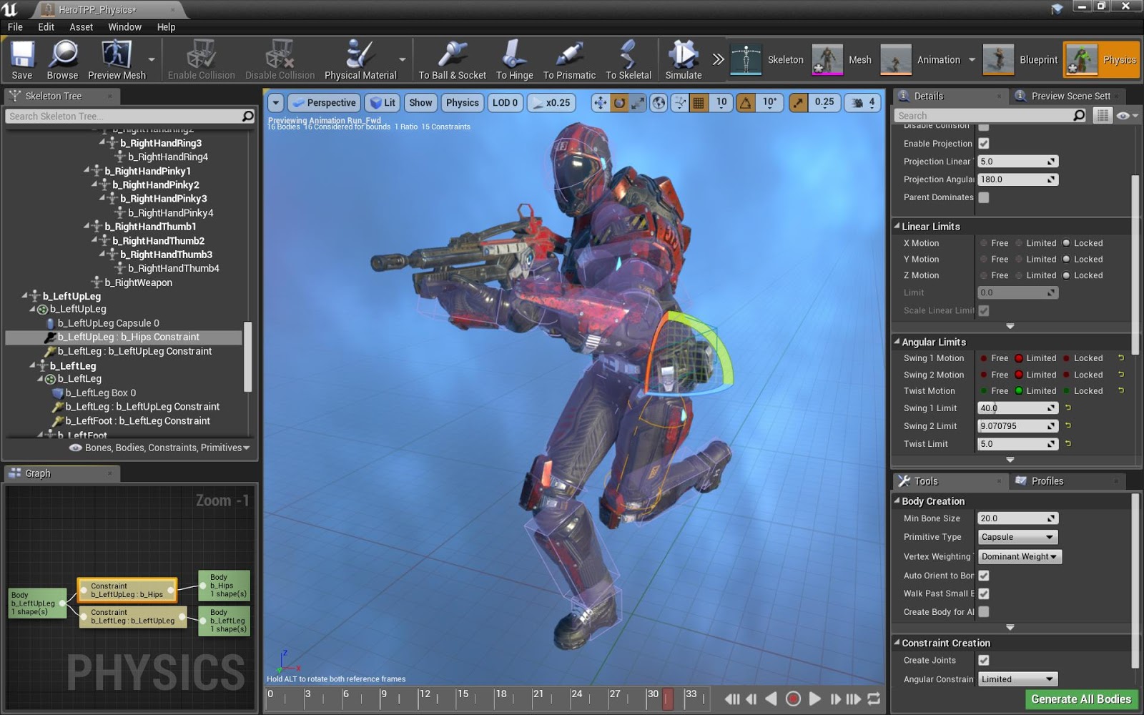Switch to the Profiles tab
This screenshot has width=1144, height=715.
click(x=1047, y=481)
